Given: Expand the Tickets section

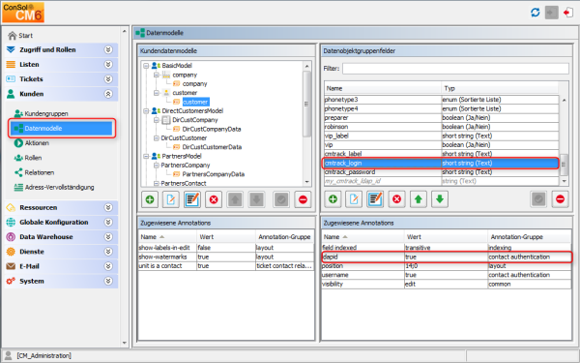Looking at the screenshot, I should coord(108,79).
